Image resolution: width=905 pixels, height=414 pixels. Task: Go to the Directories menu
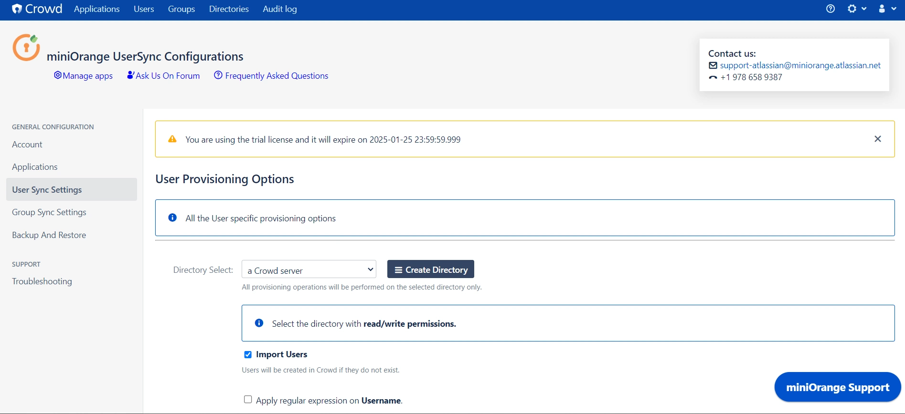tap(229, 9)
